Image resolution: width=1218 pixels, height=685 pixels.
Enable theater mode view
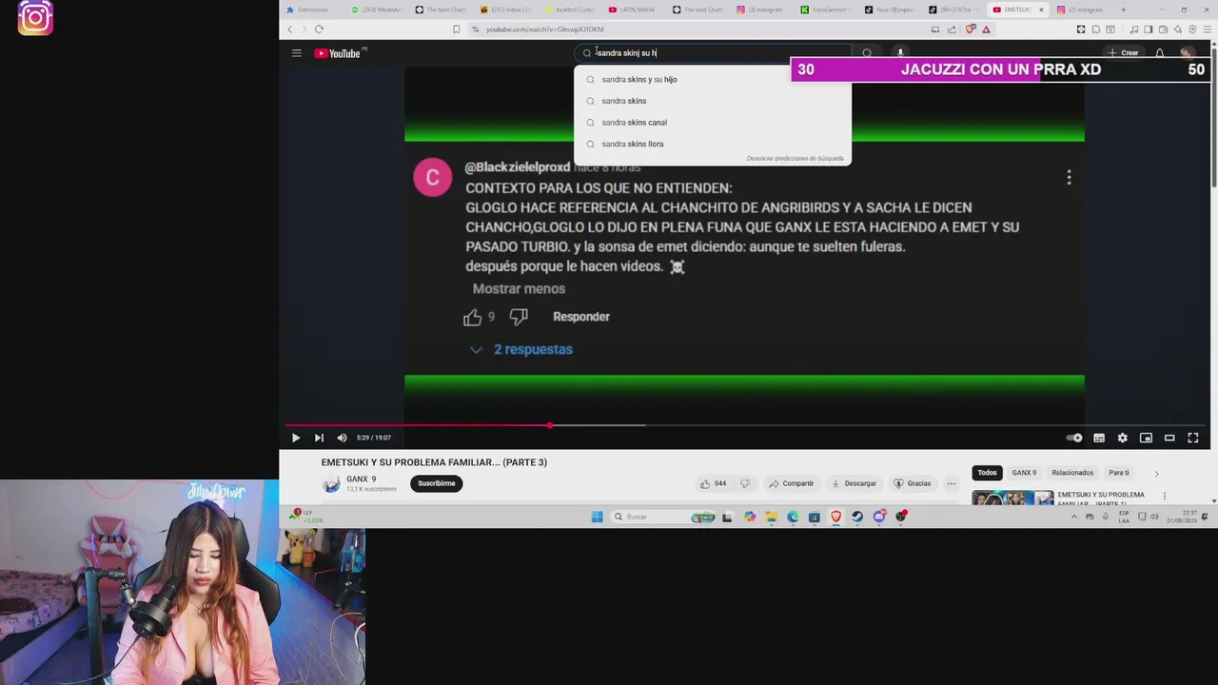[x=1169, y=438]
